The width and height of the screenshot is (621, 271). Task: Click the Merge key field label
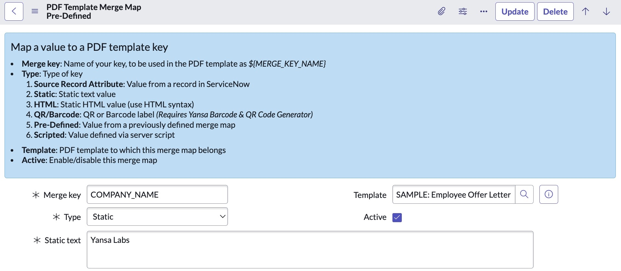coord(62,195)
